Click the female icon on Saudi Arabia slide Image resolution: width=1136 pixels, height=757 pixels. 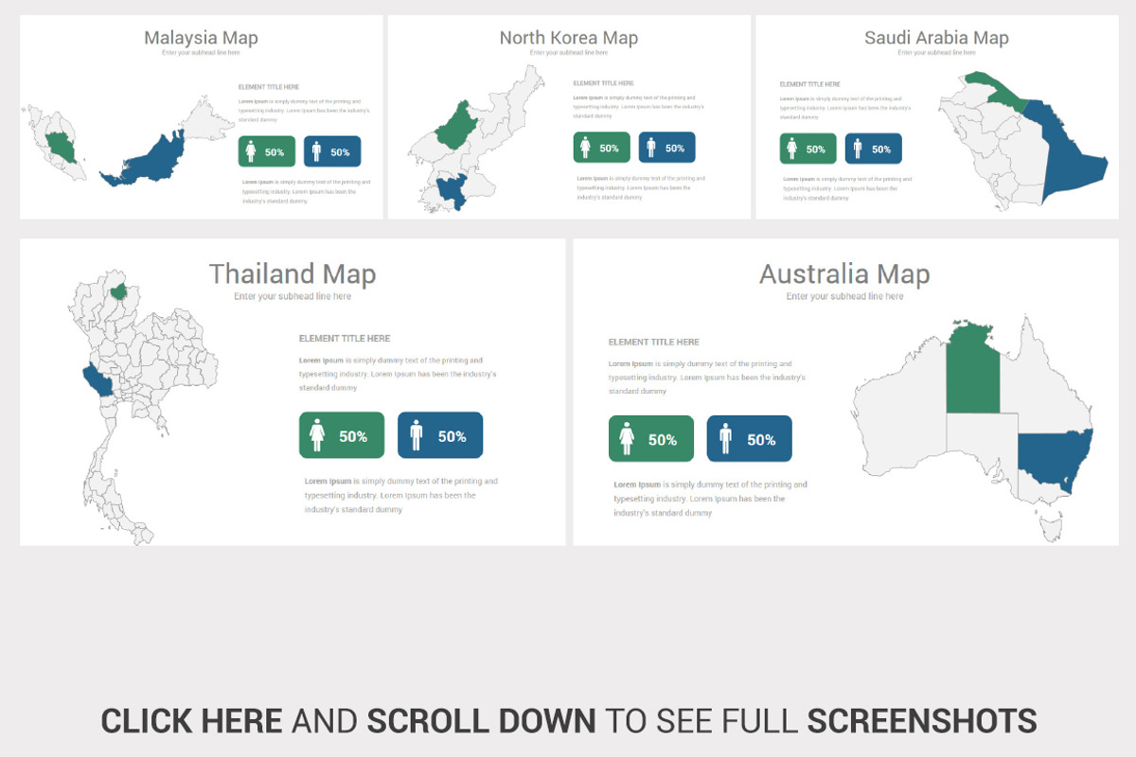792,149
